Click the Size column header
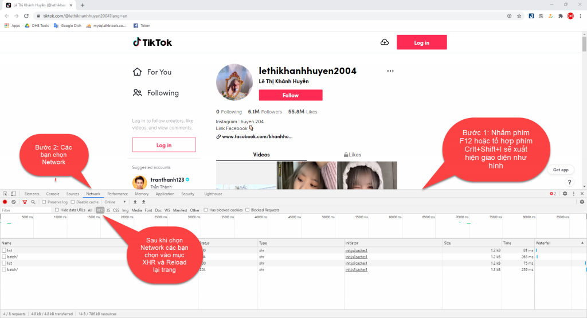This screenshot has width=587, height=318. (472, 243)
